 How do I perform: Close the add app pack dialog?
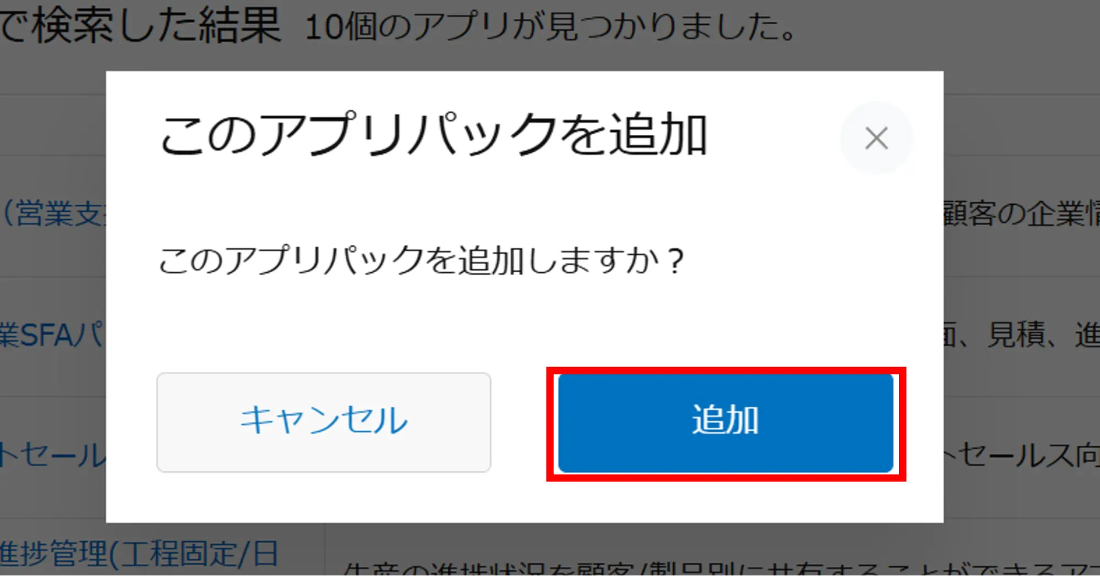pyautogui.click(x=876, y=138)
